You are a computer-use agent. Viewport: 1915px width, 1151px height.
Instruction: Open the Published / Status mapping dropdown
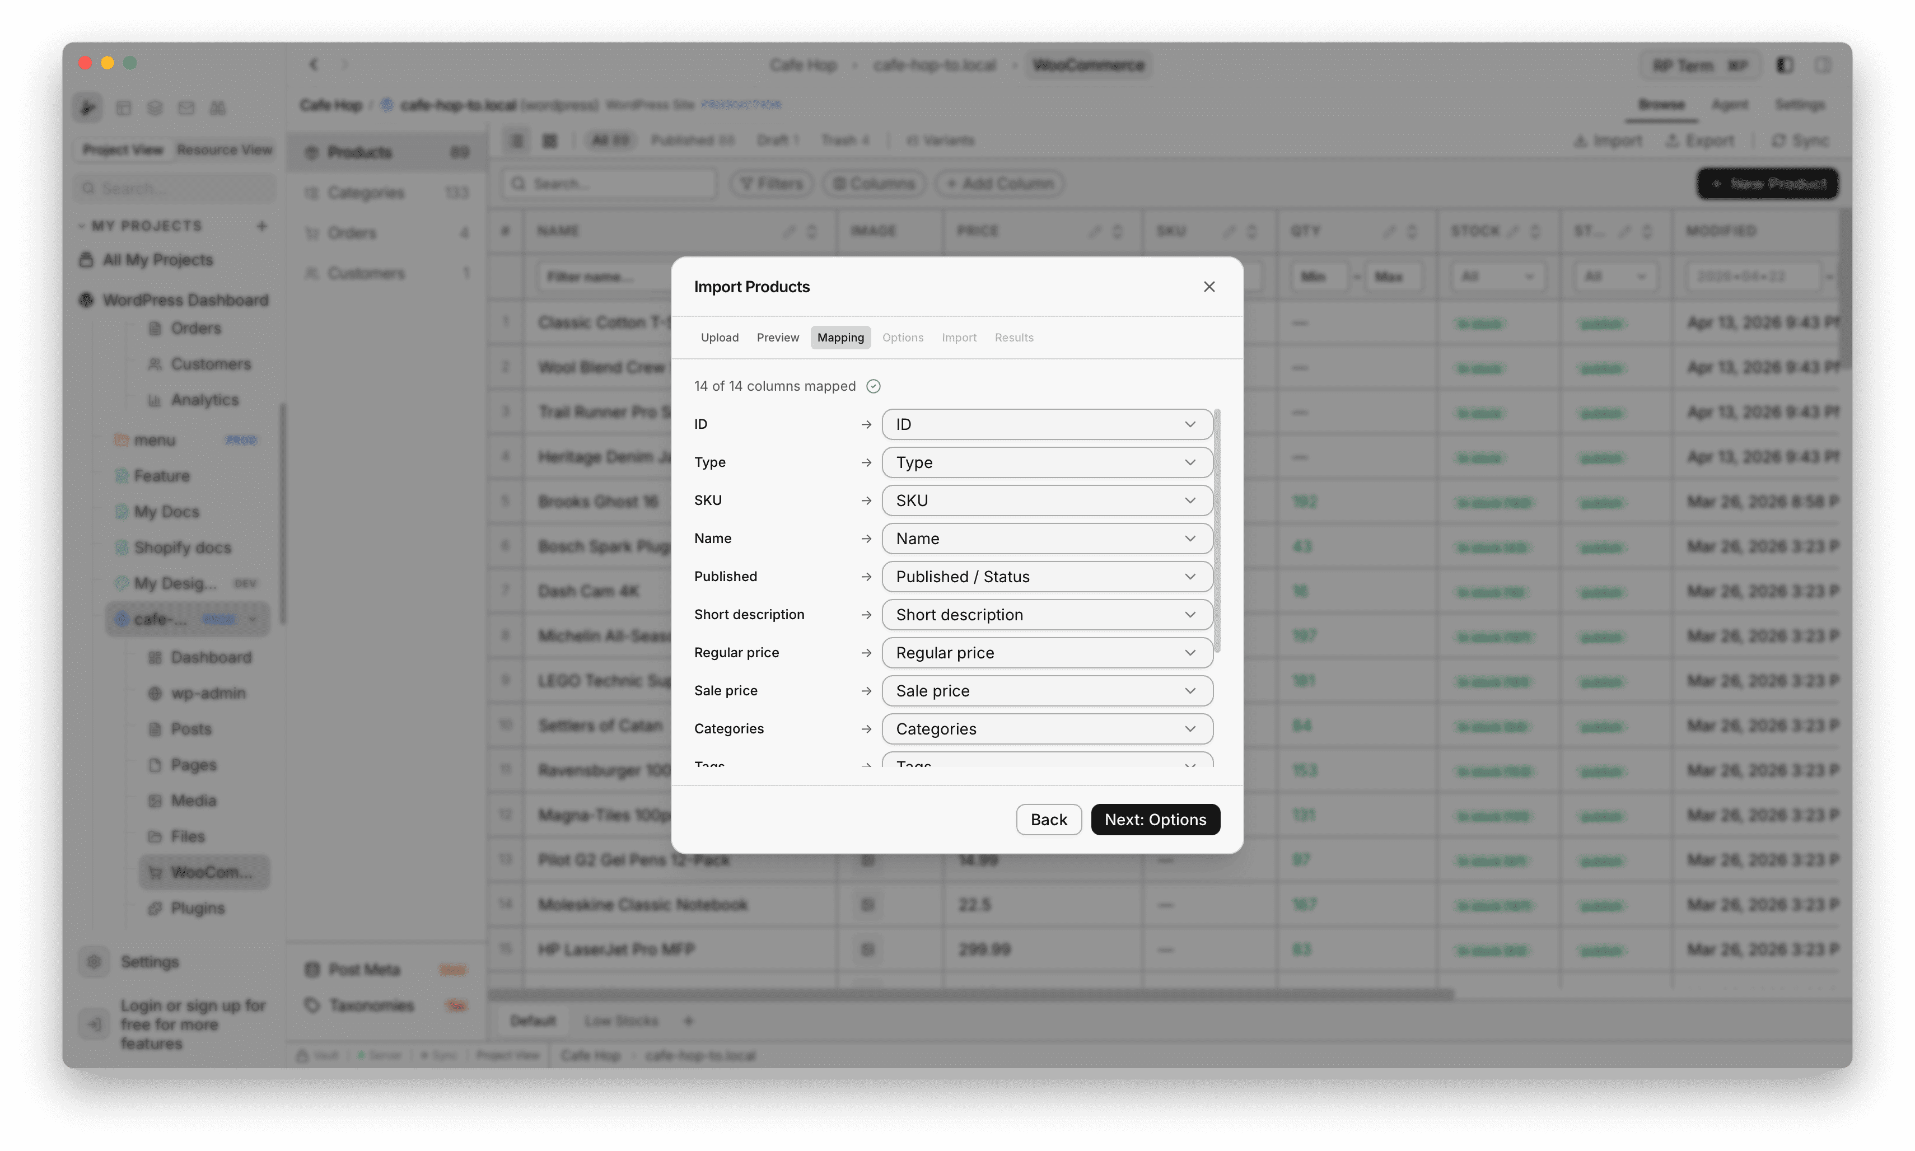click(1047, 576)
